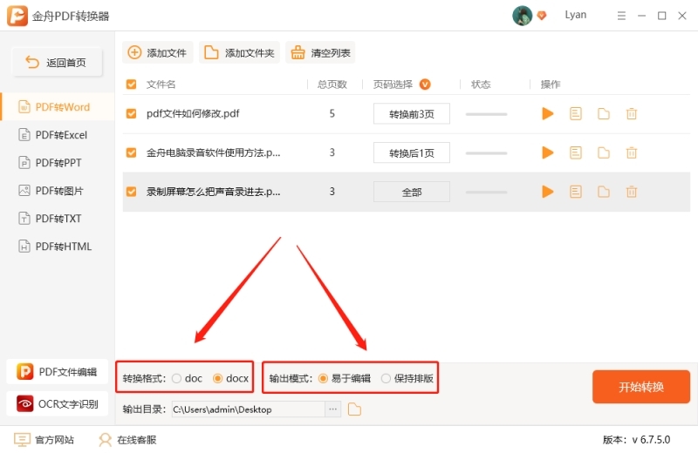Open OCR文字识别 tool

click(x=58, y=403)
